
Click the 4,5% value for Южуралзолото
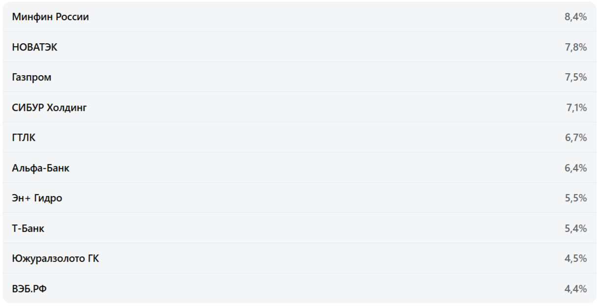575,258
